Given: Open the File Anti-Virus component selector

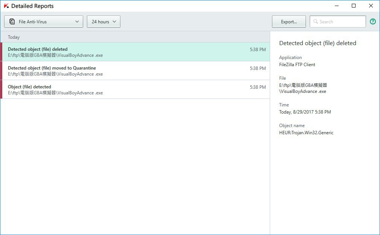Looking at the screenshot, I should click(44, 21).
